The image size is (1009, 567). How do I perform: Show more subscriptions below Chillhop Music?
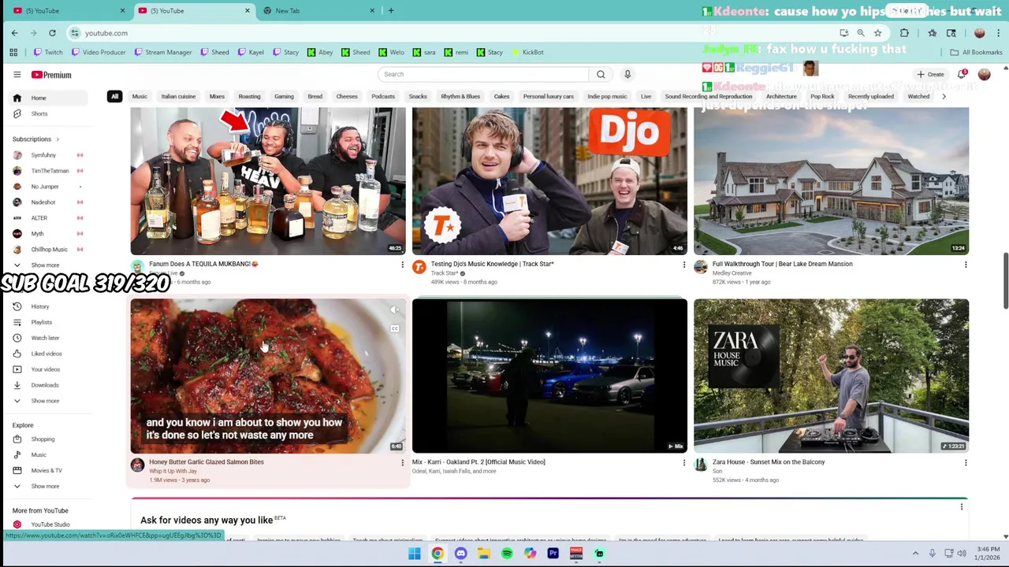(x=47, y=265)
